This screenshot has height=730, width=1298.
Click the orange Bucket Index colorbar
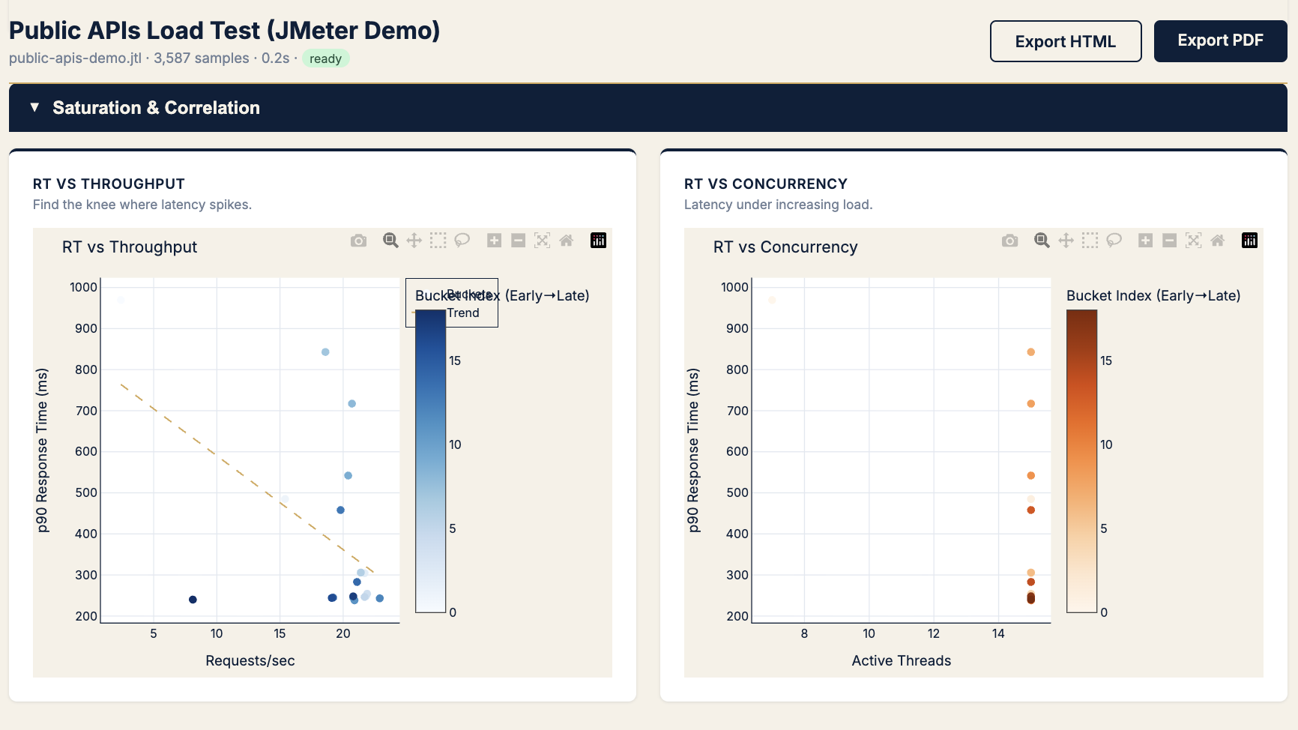coord(1082,461)
